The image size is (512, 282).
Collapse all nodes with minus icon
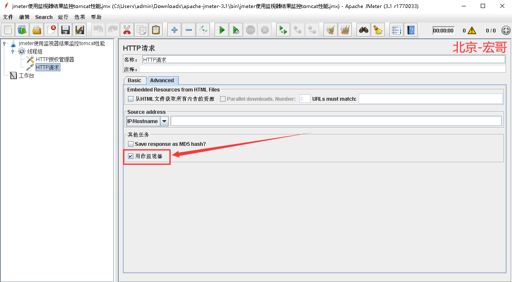click(x=188, y=30)
